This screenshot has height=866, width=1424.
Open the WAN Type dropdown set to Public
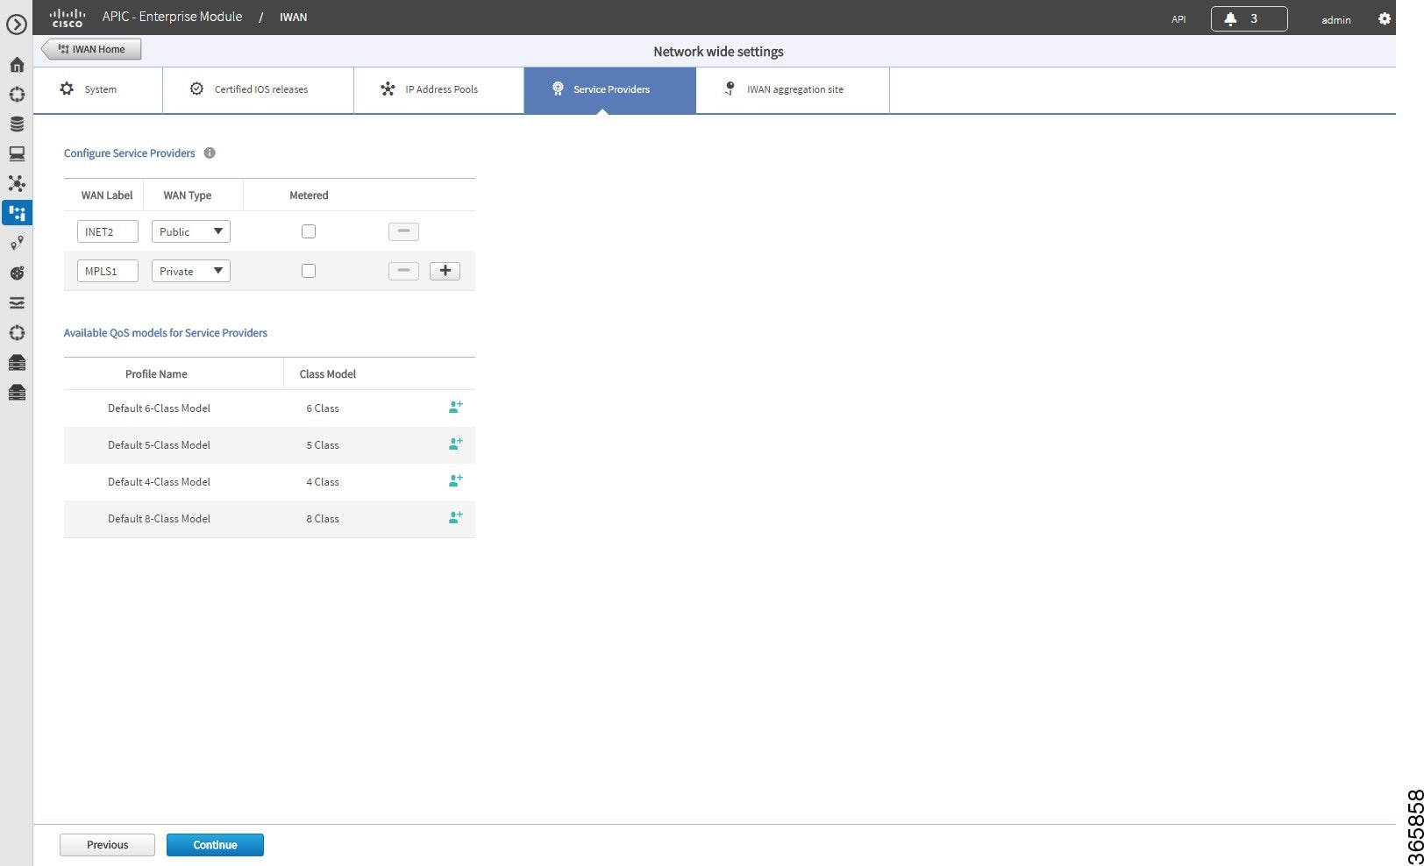click(x=191, y=231)
